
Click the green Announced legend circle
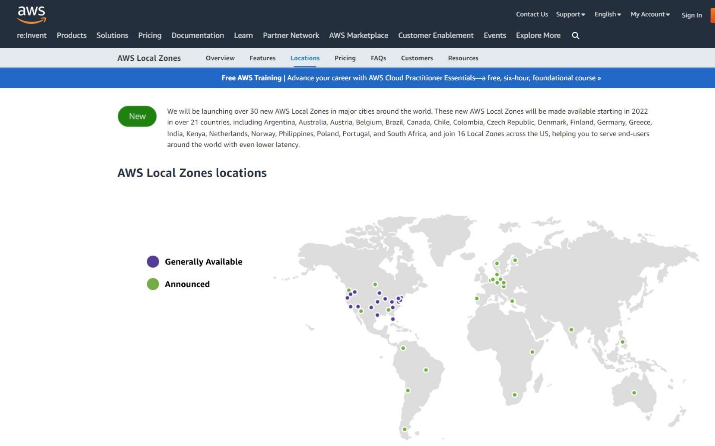click(153, 284)
